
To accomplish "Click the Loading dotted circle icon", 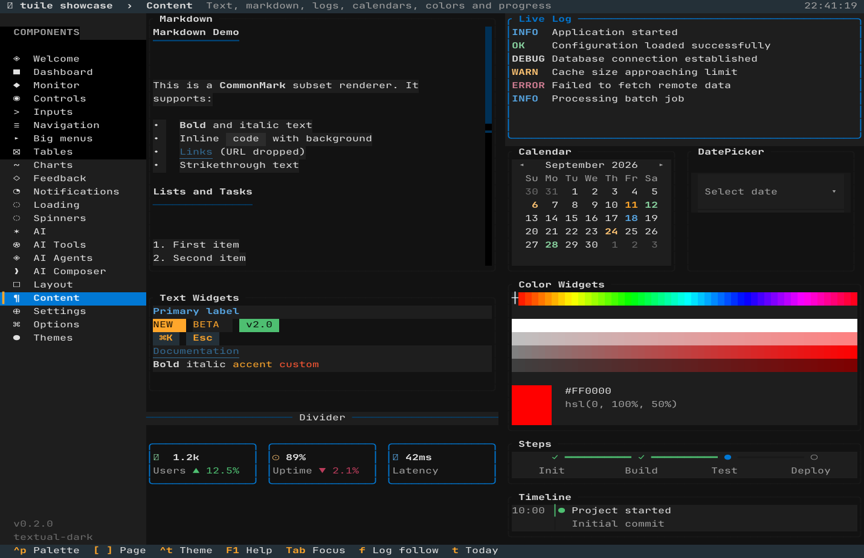I will coord(17,205).
